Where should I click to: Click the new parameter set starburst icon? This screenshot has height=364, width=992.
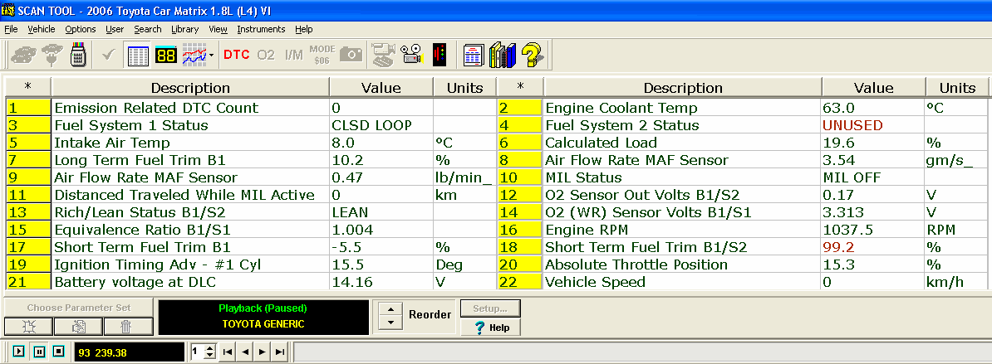pyautogui.click(x=28, y=326)
